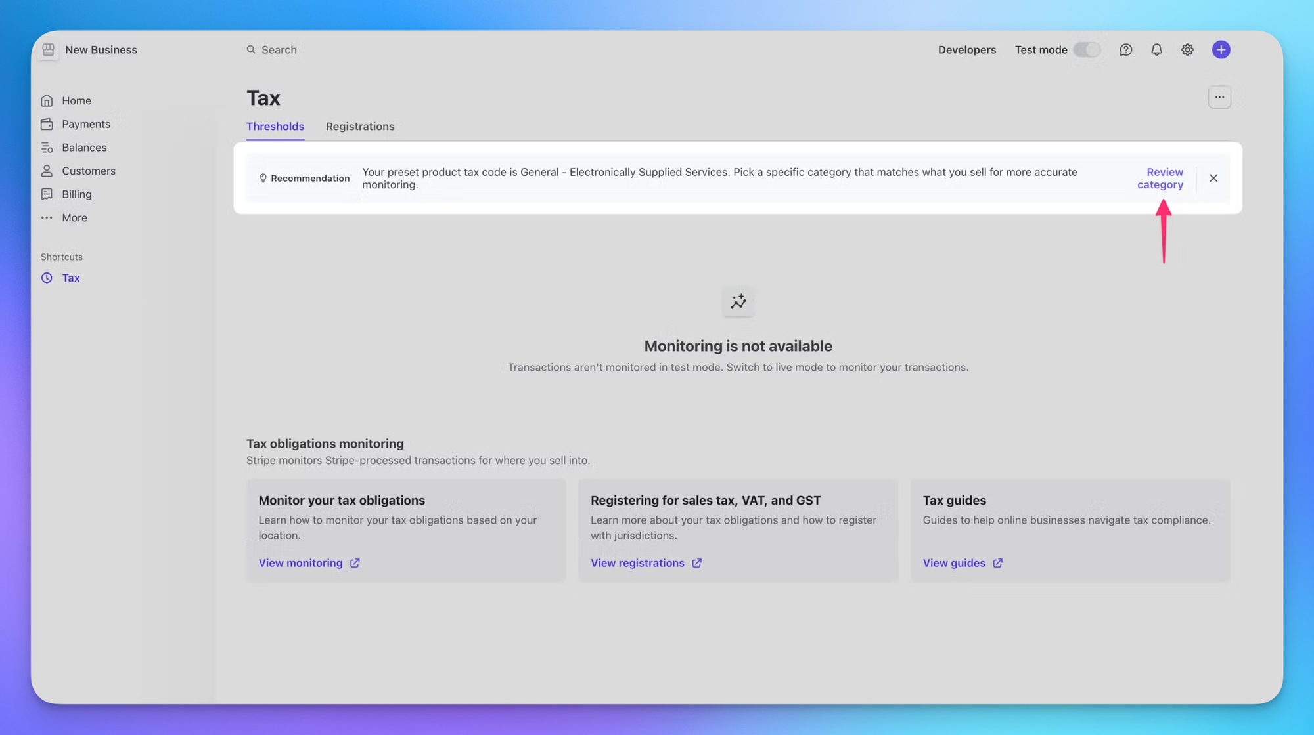This screenshot has height=735, width=1314.
Task: Open the Tax page overflow menu
Action: point(1219,97)
